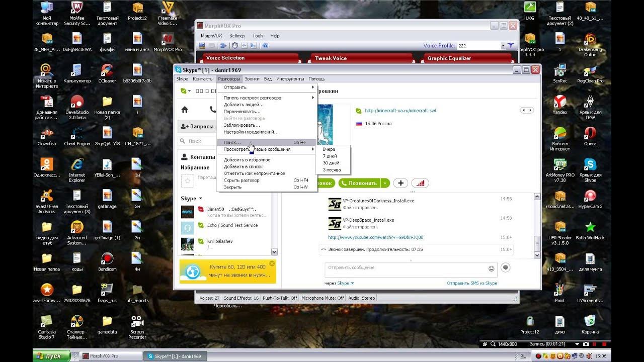
Task: Open the Skype online status dropdown
Action: tap(186, 91)
